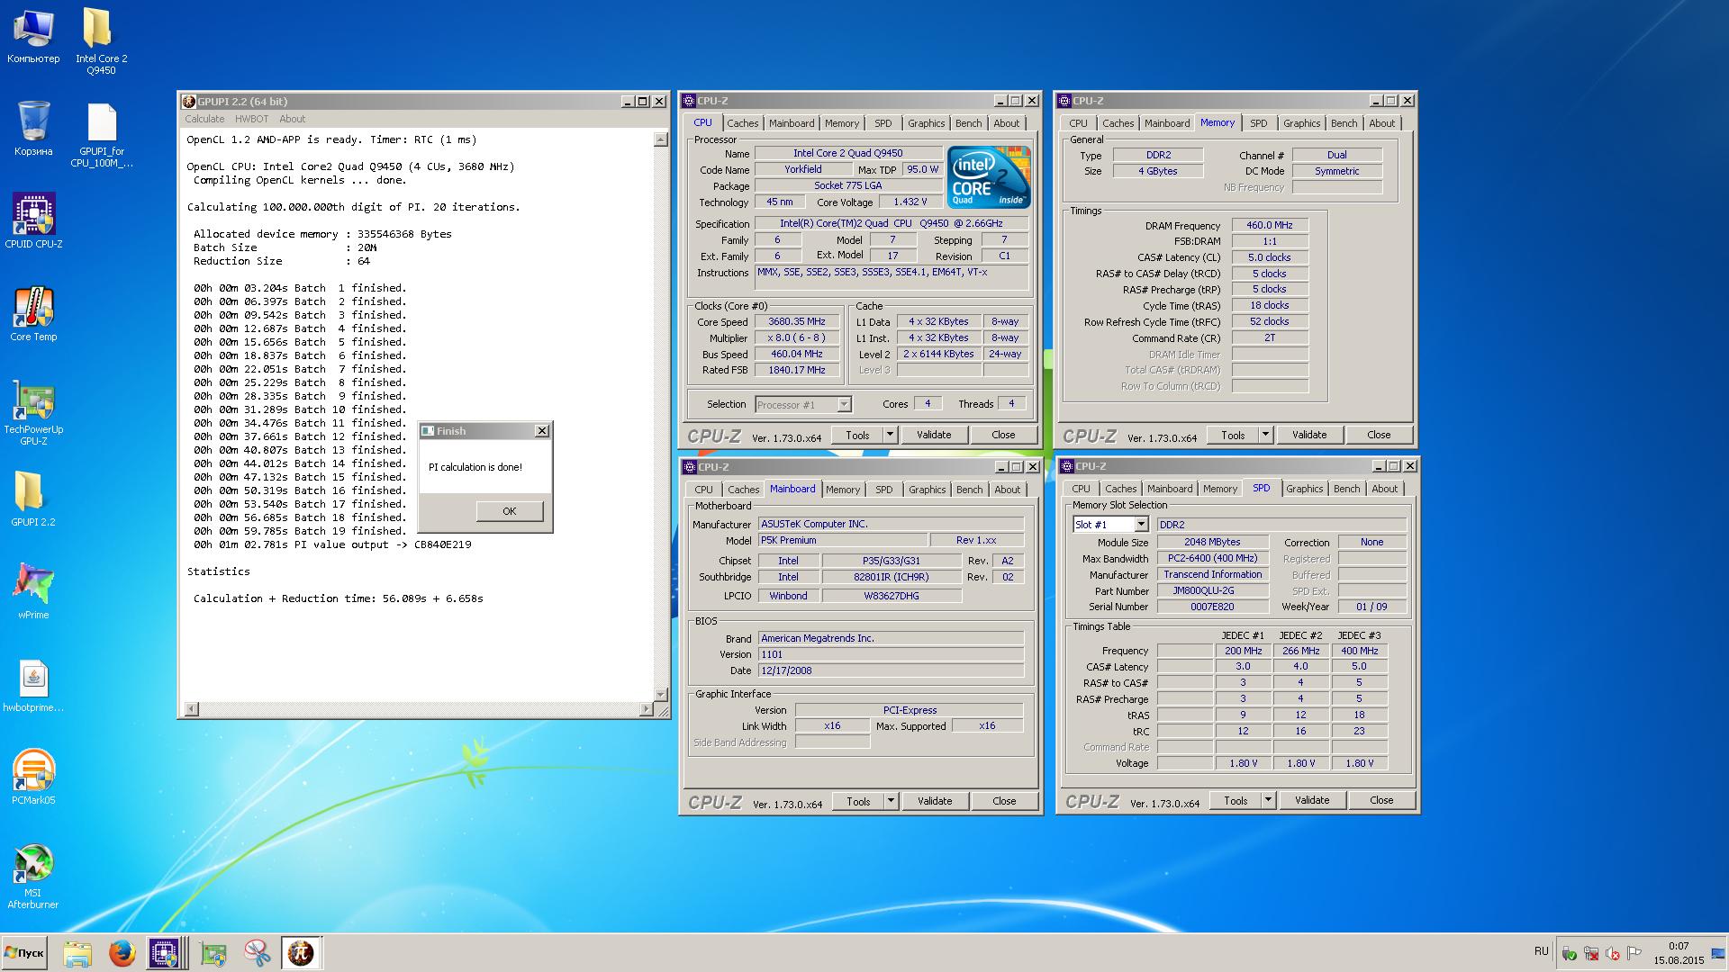The height and width of the screenshot is (972, 1729).
Task: Open the GPUPI 2.2 desktop folder
Action: (33, 499)
